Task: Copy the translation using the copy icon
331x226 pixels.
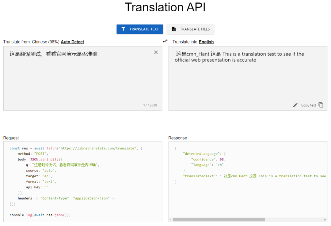Action: 321,105
